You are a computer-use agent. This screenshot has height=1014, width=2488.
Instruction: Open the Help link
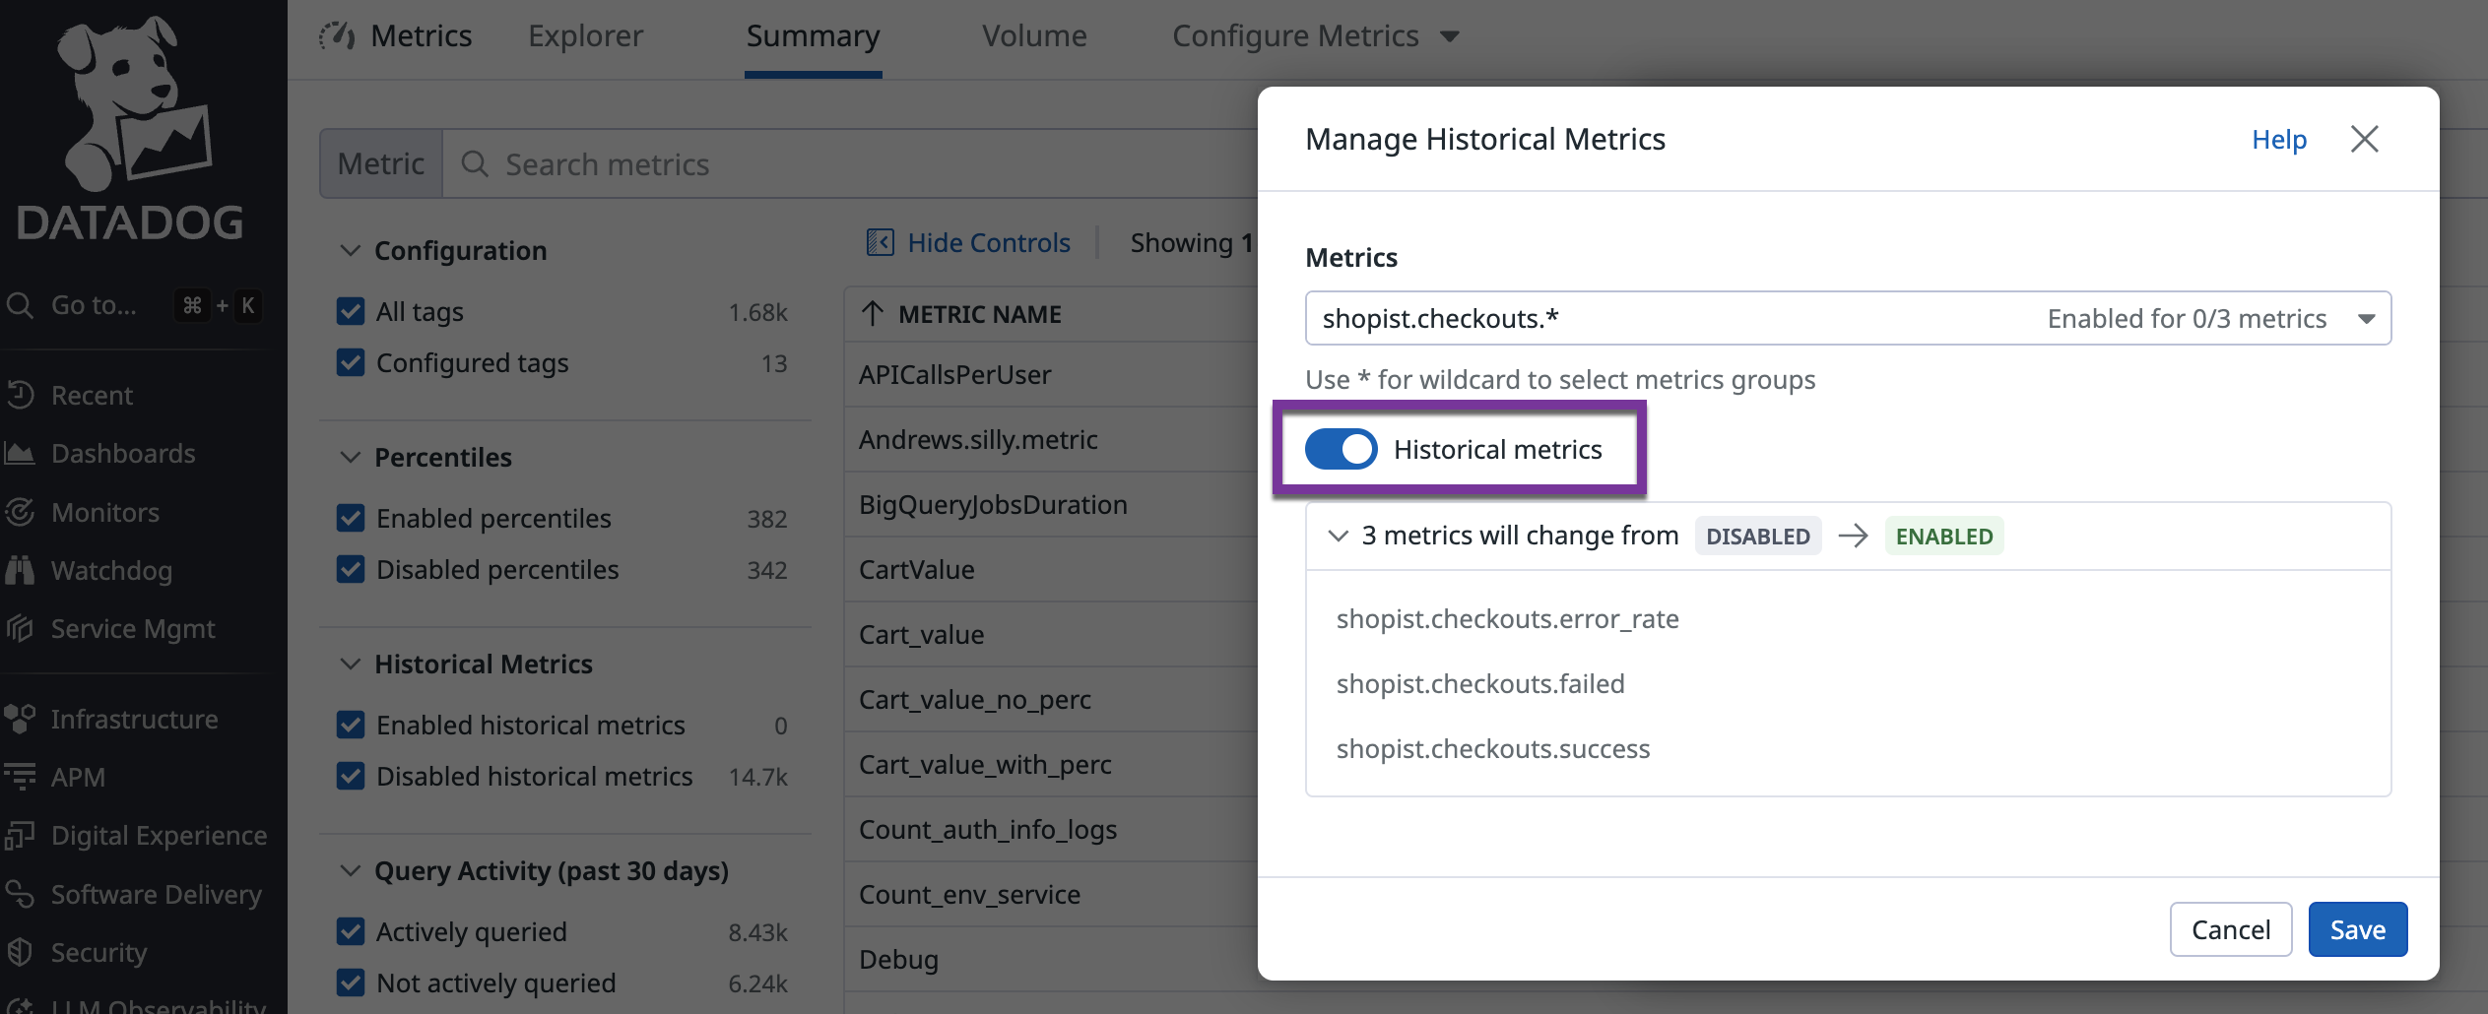2279,139
